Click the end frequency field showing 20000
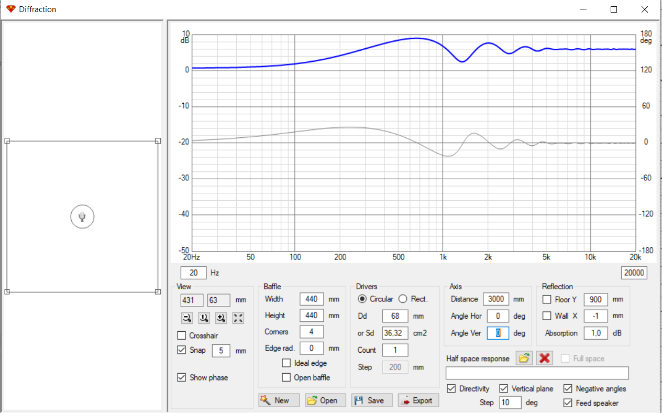 point(634,273)
